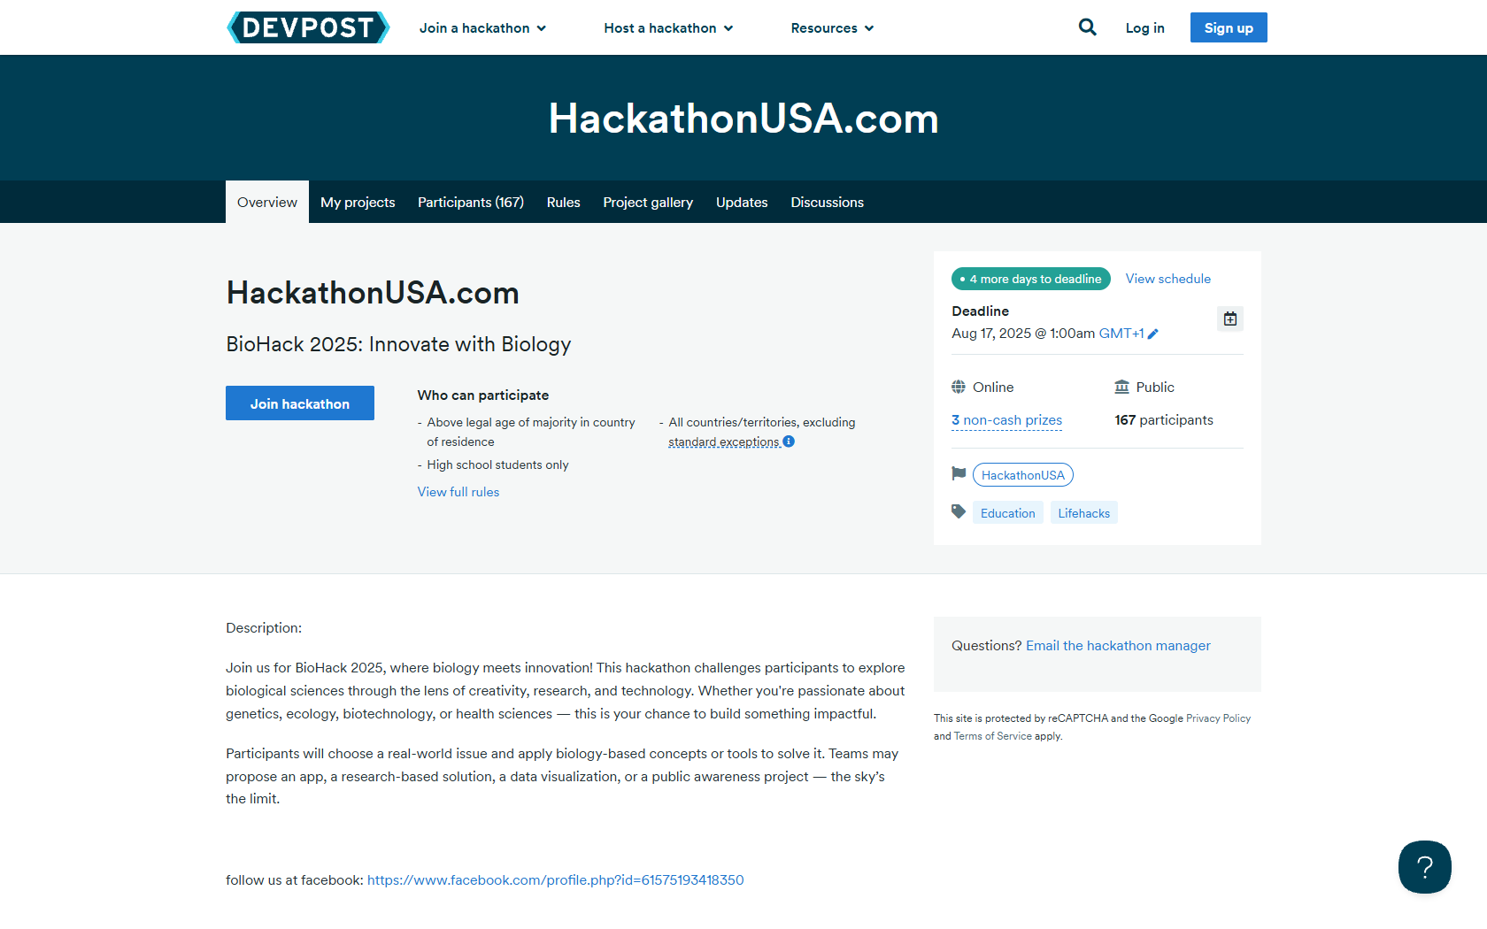Click Email the hackathon manager link
This screenshot has width=1487, height=929.
click(1118, 646)
